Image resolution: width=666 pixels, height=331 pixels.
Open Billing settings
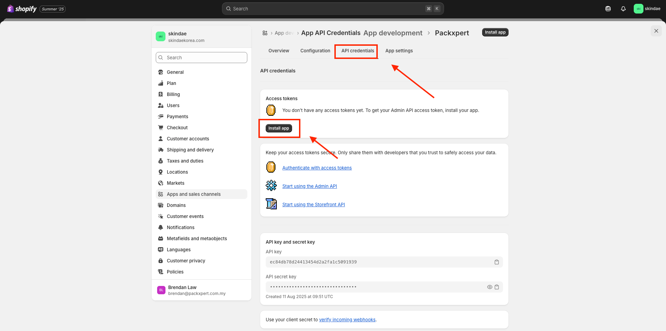click(x=202, y=94)
